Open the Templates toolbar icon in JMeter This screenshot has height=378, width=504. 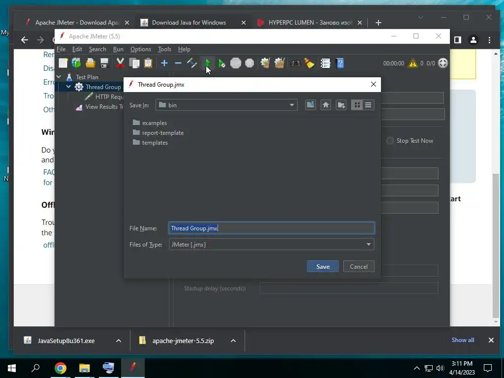[76, 63]
